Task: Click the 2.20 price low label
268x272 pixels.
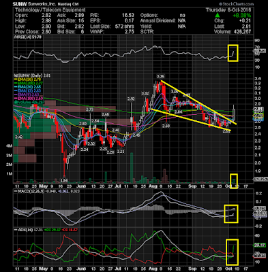Action: [x=110, y=152]
